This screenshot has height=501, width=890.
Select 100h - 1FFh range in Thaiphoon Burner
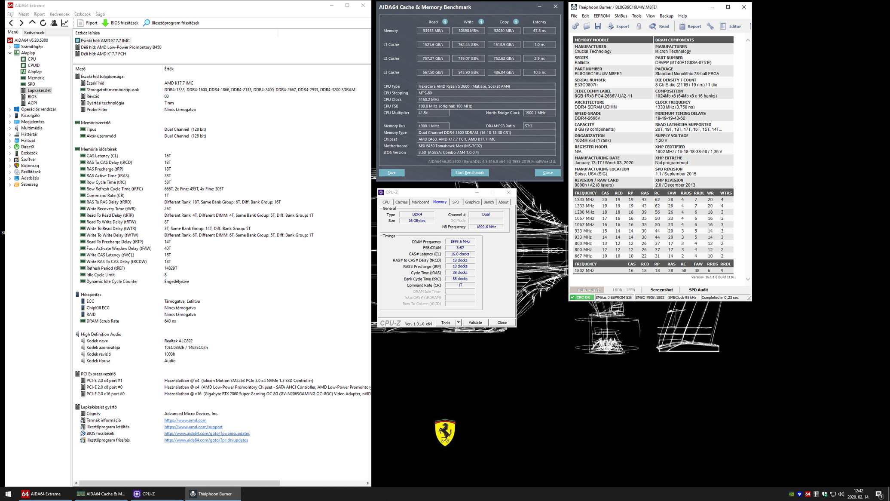tap(623, 290)
